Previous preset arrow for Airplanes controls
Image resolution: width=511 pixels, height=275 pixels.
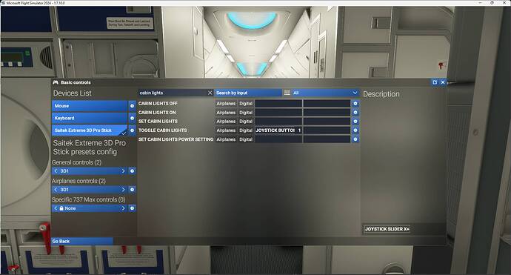point(56,190)
